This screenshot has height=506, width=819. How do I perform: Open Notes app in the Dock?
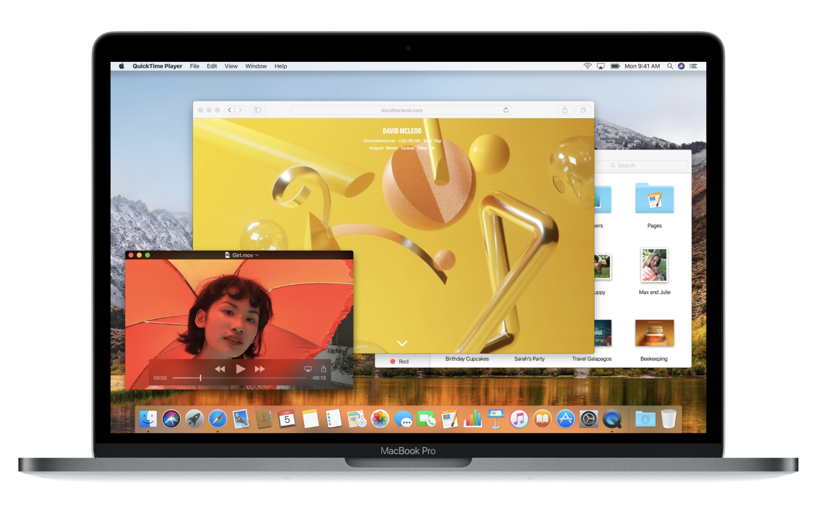pyautogui.click(x=310, y=419)
